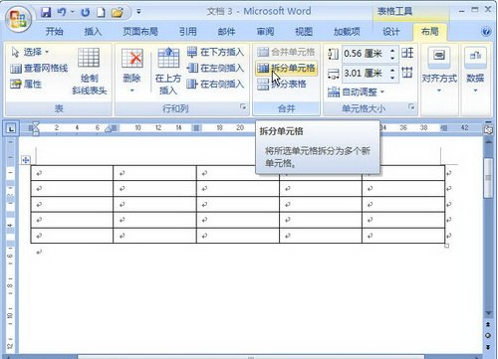
Task: Save the document from quick access toolbar
Action: [46, 12]
